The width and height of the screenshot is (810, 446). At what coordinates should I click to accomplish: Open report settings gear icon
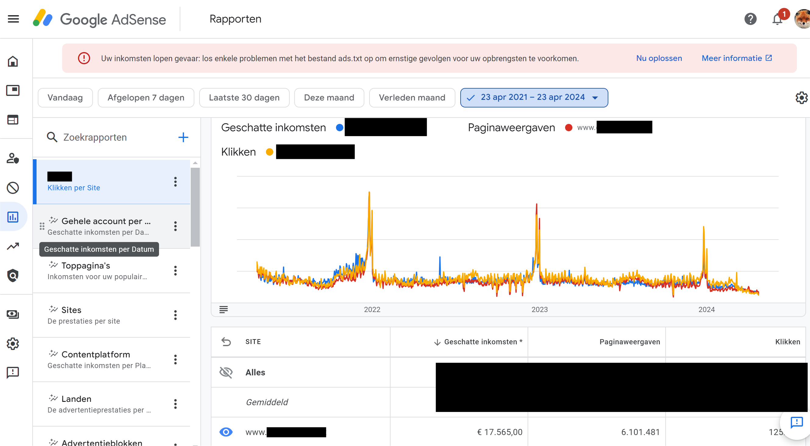point(801,98)
